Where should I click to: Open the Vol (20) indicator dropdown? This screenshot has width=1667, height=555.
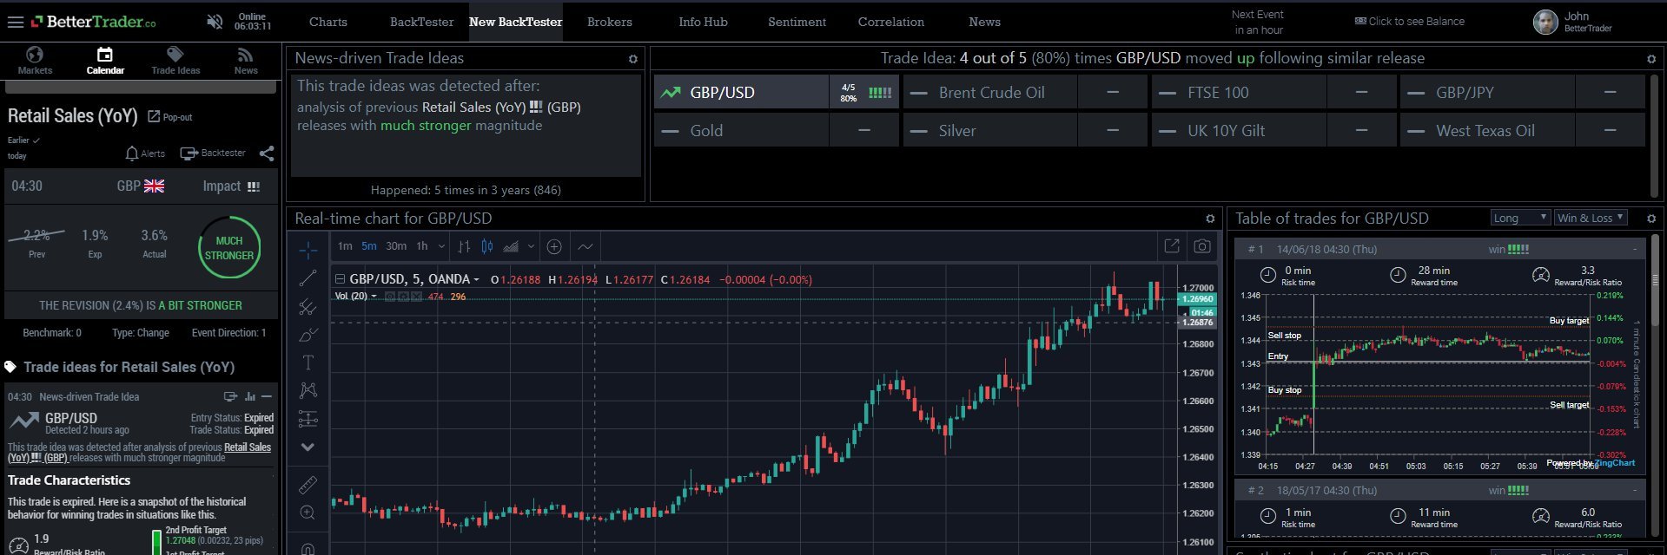pyautogui.click(x=356, y=297)
